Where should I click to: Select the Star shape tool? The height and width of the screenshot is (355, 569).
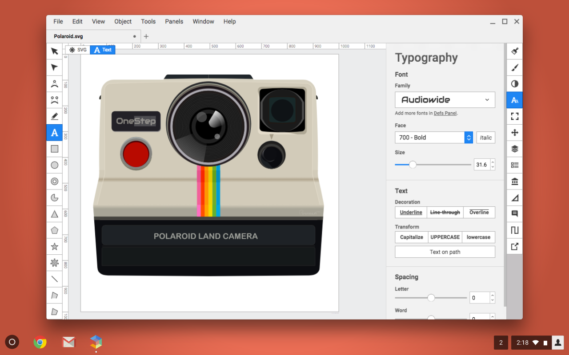pos(54,246)
